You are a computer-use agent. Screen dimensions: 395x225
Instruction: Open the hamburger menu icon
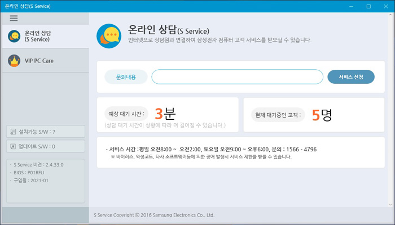14,18
